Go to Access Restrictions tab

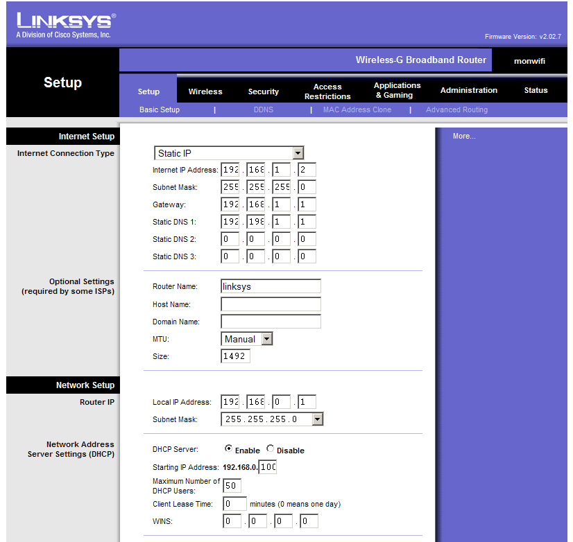(x=327, y=91)
